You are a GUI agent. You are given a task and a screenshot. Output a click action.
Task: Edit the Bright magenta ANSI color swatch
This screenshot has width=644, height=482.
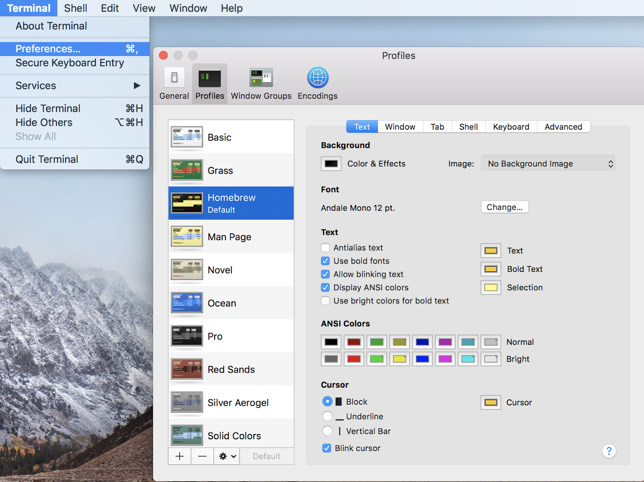tap(445, 359)
